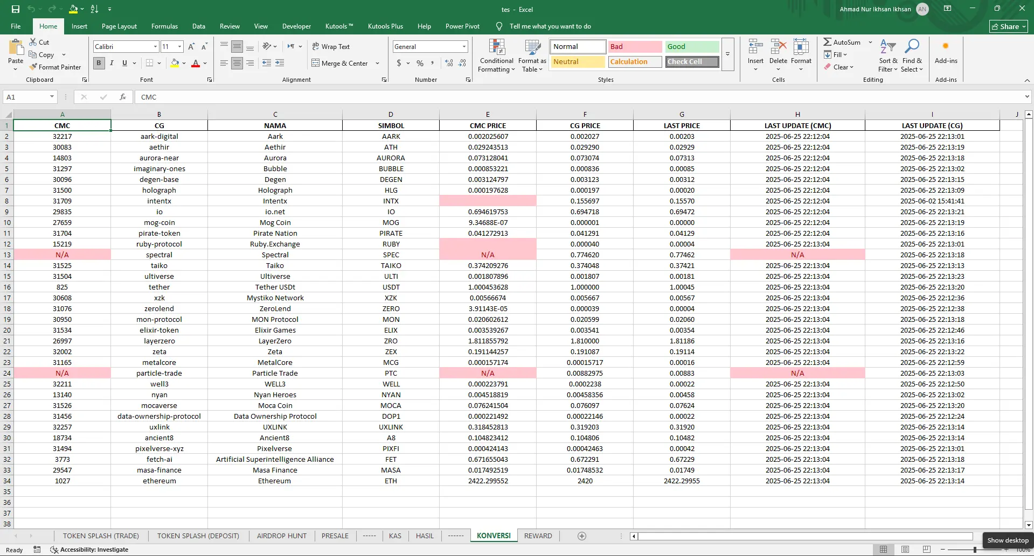
Task: Apply the Bad cell style
Action: click(x=635, y=47)
